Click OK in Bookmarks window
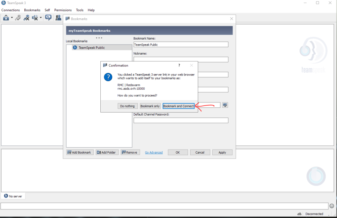The height and width of the screenshot is (218, 337). 178,152
